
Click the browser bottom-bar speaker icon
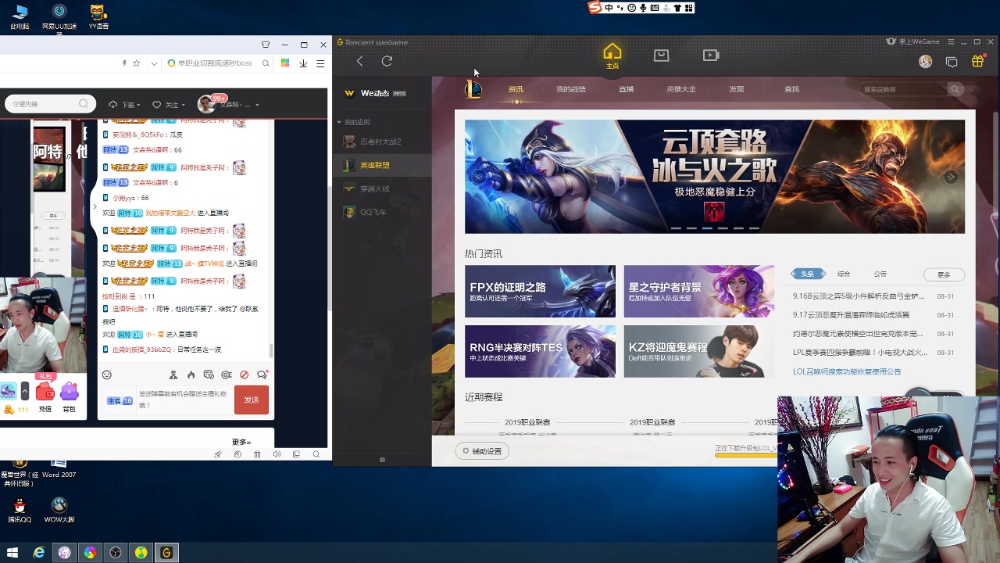point(277,454)
